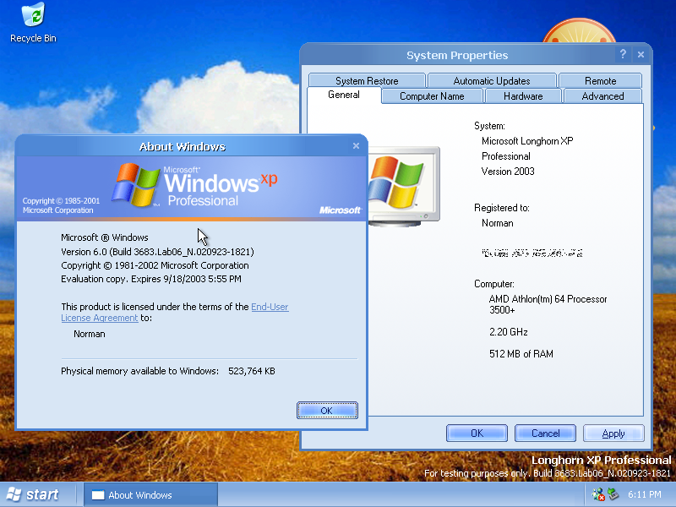
Task: Click the Safely Remove Hardware tray icon
Action: [613, 494]
